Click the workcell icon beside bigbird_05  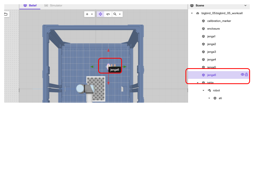point(198,13)
